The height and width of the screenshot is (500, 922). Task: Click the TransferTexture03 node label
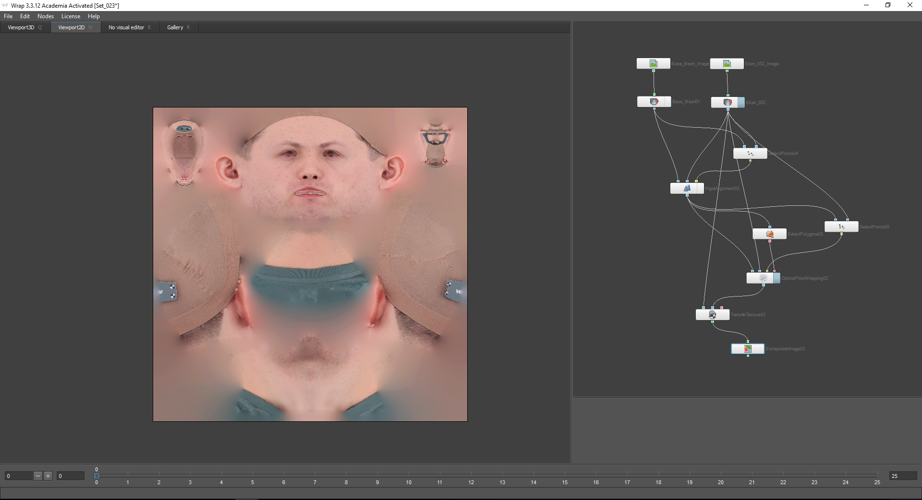point(748,315)
